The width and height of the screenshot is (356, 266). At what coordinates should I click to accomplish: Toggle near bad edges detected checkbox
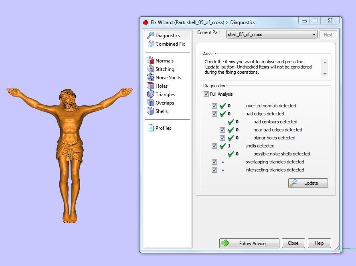click(x=222, y=130)
